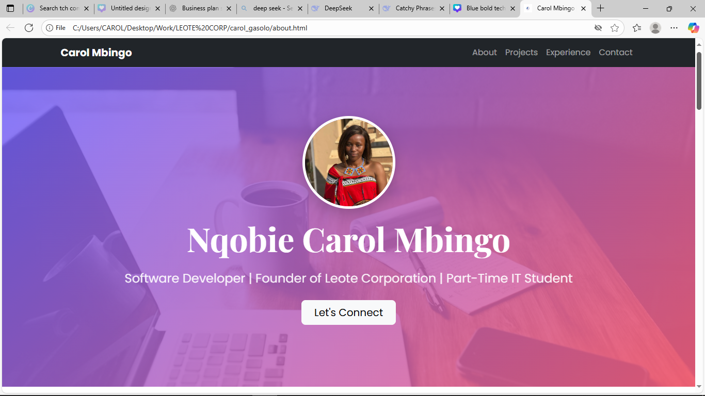
Task: Open the Settings and more ellipsis menu
Action: 674,28
